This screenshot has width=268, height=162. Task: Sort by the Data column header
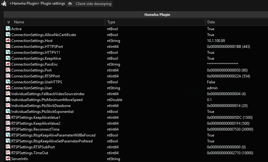(211, 22)
